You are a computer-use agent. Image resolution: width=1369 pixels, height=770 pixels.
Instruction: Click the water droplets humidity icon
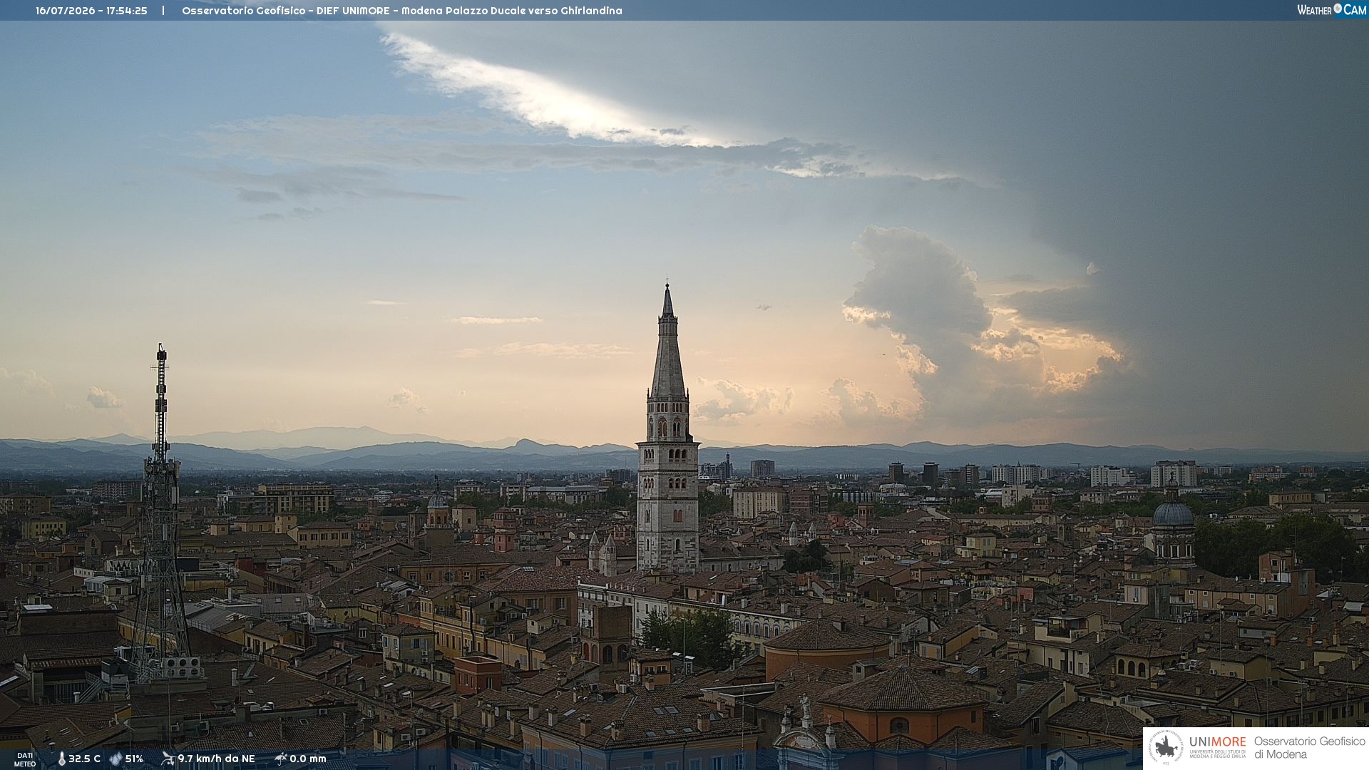tap(116, 759)
